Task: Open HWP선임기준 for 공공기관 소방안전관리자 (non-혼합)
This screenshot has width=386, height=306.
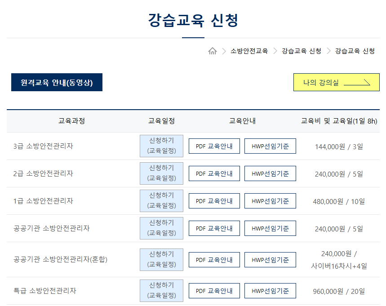Action: coord(270,228)
